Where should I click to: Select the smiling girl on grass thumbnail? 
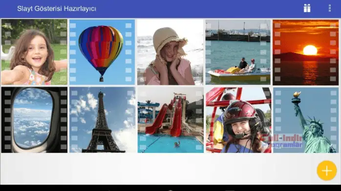(x=34, y=52)
